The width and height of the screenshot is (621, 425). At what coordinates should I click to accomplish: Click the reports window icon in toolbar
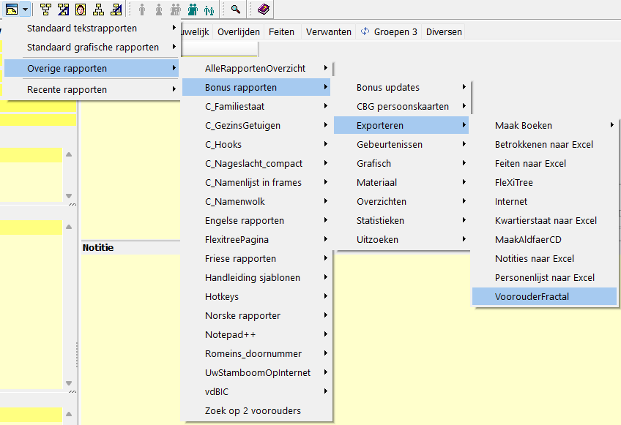click(12, 9)
